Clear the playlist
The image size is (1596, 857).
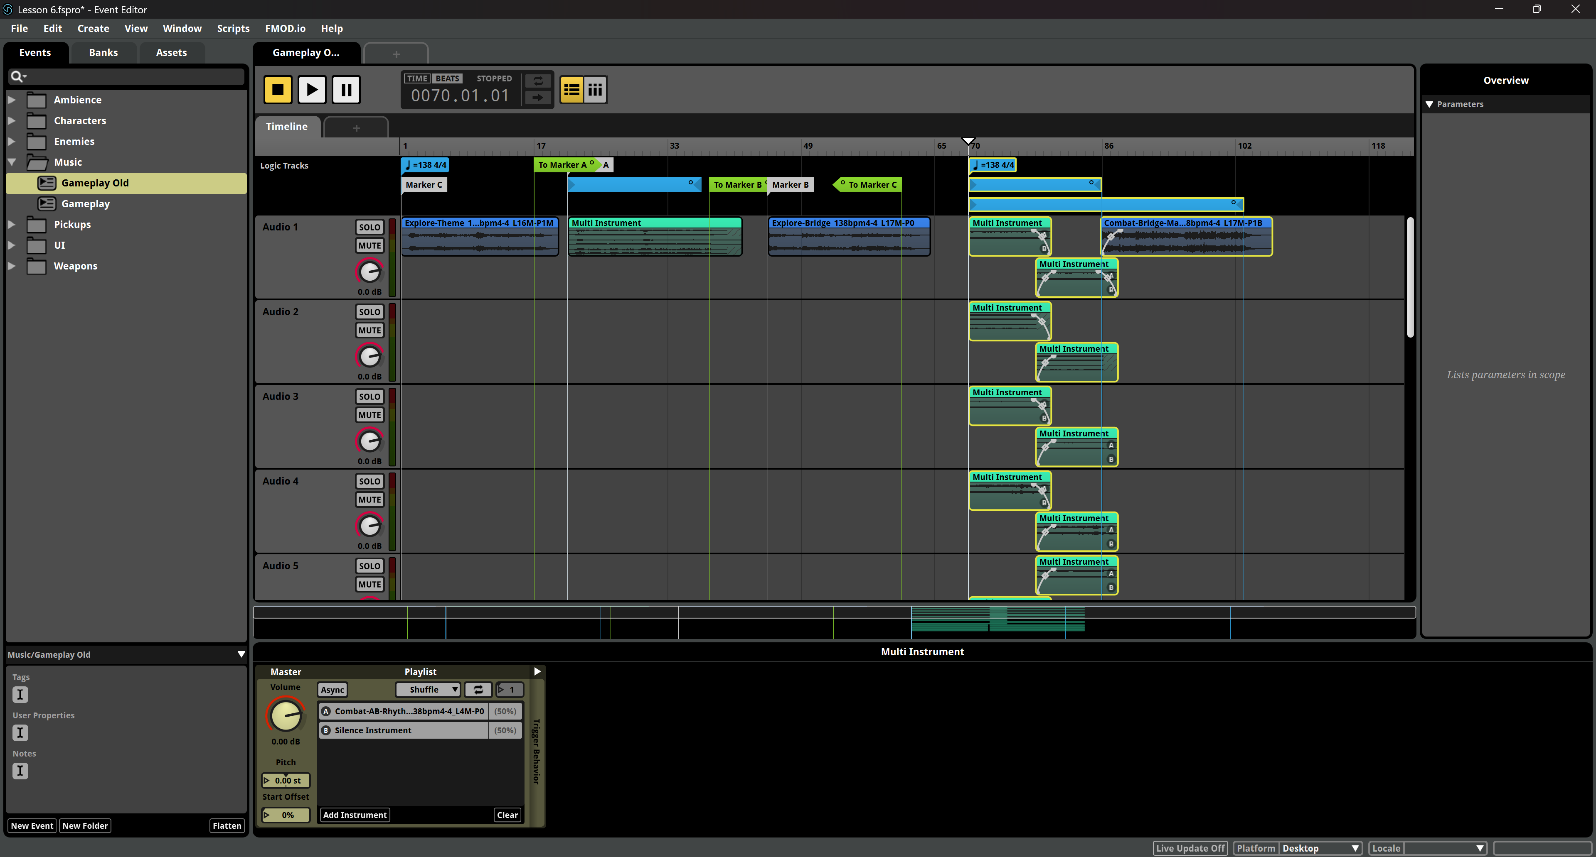[x=507, y=815]
